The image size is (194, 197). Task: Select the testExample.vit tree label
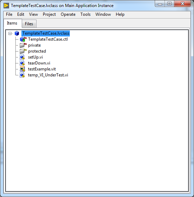tap(42, 69)
